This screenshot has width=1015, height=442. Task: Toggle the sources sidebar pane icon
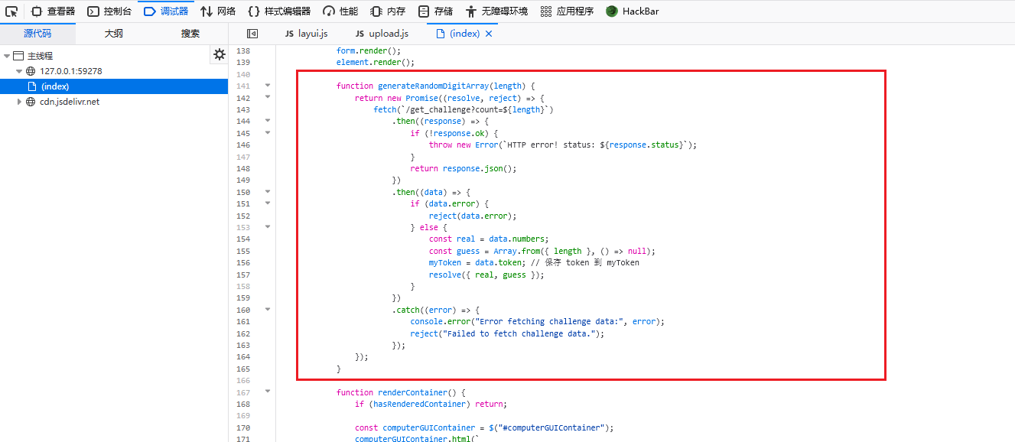(252, 34)
